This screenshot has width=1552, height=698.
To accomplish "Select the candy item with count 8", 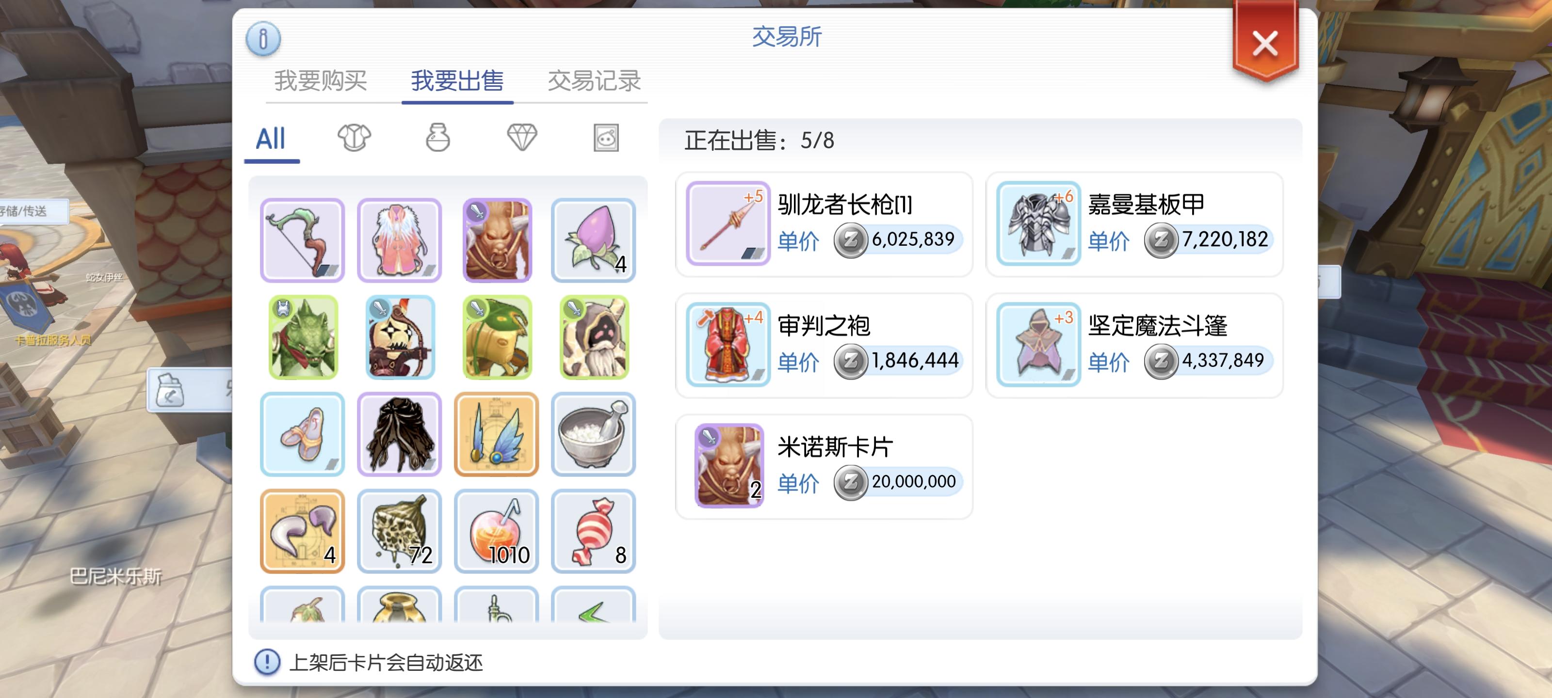I will tap(594, 531).
